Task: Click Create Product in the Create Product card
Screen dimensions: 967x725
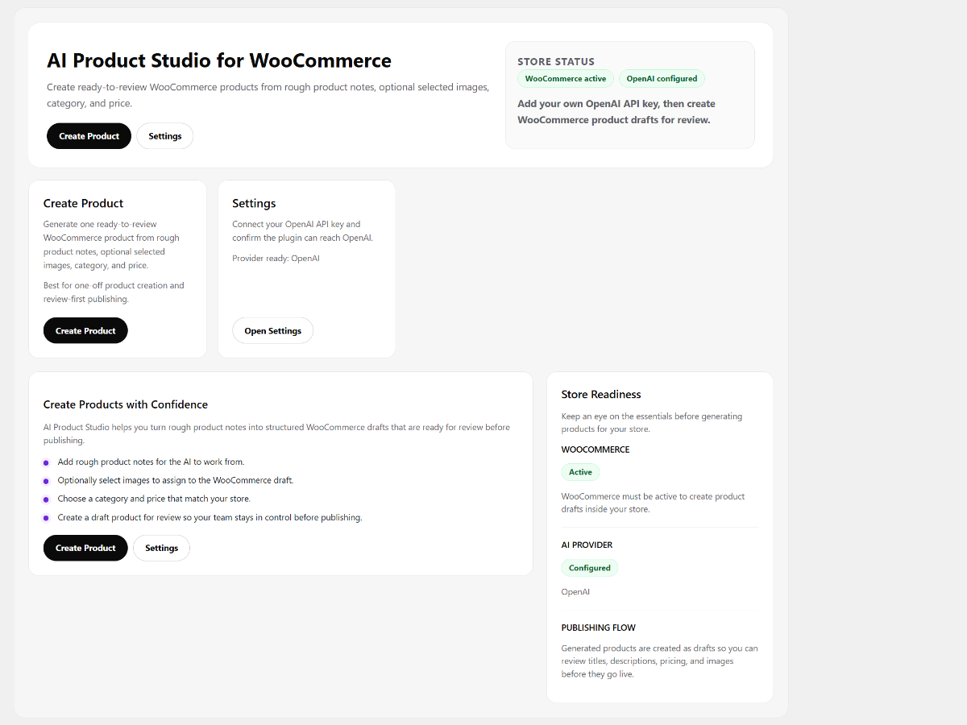Action: point(85,331)
